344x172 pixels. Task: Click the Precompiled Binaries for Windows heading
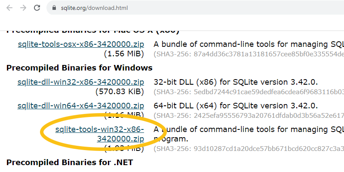(80, 68)
